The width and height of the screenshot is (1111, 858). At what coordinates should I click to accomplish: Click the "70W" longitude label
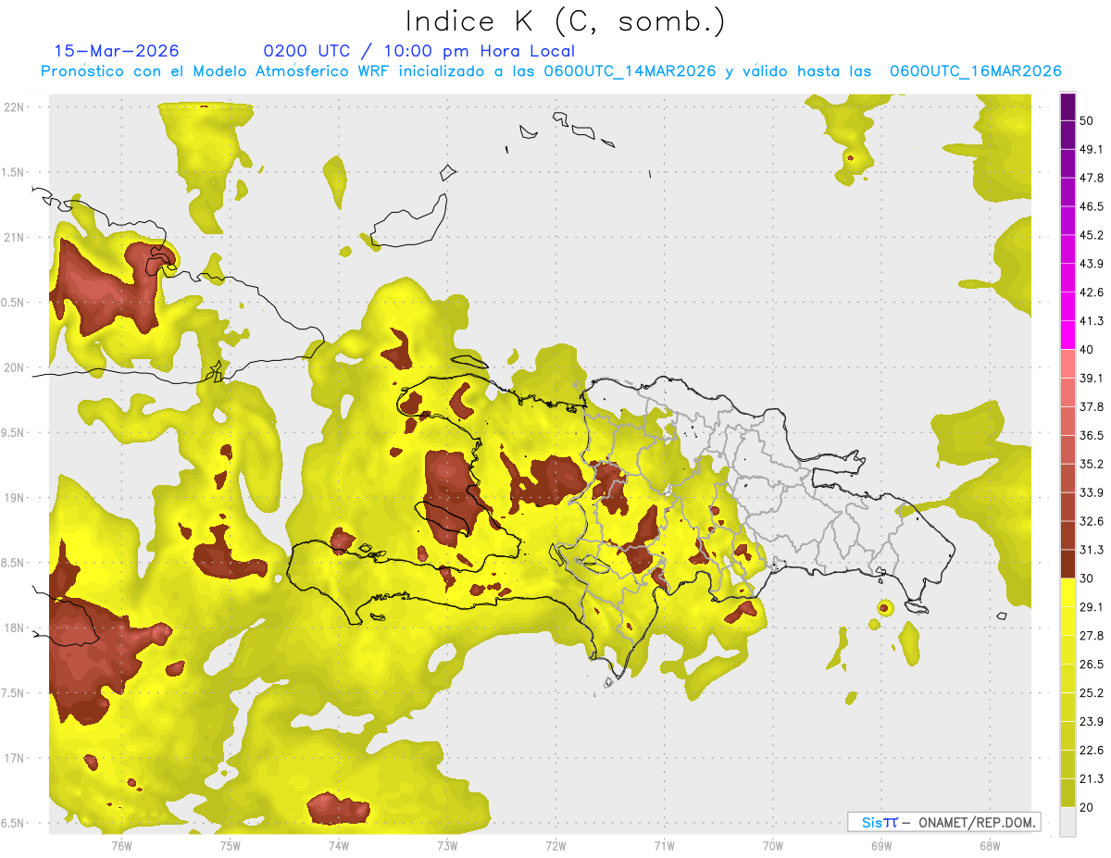click(772, 846)
